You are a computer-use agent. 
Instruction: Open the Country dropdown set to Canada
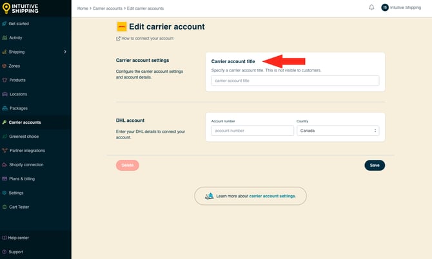point(338,131)
